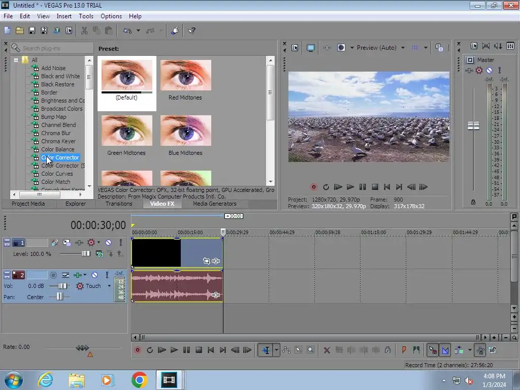Click the Undo arrow icon

click(127, 30)
